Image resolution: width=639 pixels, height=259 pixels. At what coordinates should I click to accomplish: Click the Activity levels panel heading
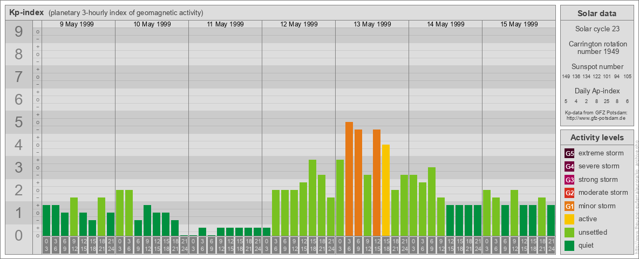pyautogui.click(x=596, y=138)
